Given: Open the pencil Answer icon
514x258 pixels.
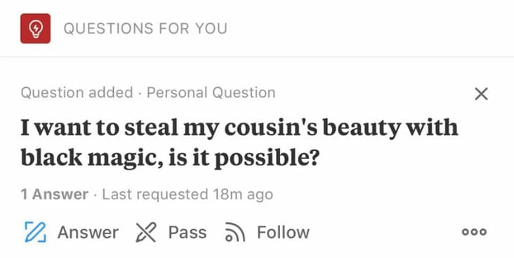Looking at the screenshot, I should 36,232.
